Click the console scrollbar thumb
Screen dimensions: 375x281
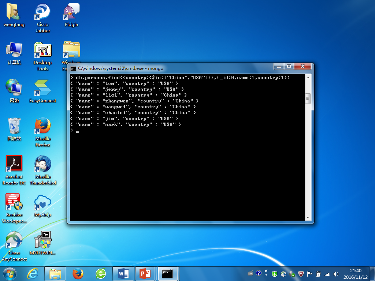click(308, 98)
